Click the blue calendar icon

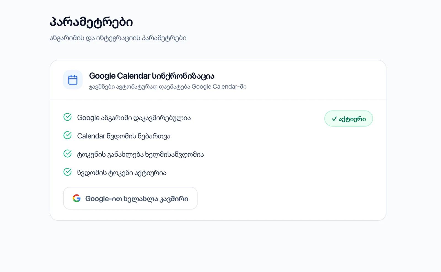point(73,80)
